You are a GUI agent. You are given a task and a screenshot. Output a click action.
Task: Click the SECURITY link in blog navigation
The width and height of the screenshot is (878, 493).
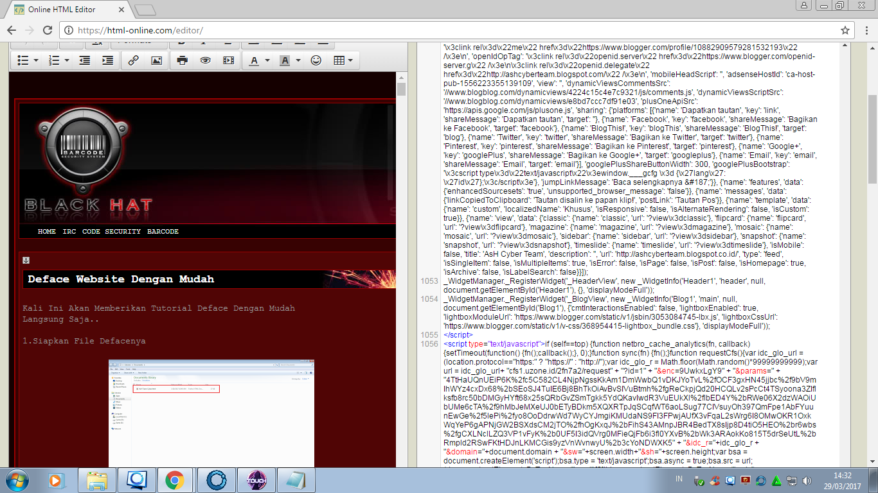point(123,232)
